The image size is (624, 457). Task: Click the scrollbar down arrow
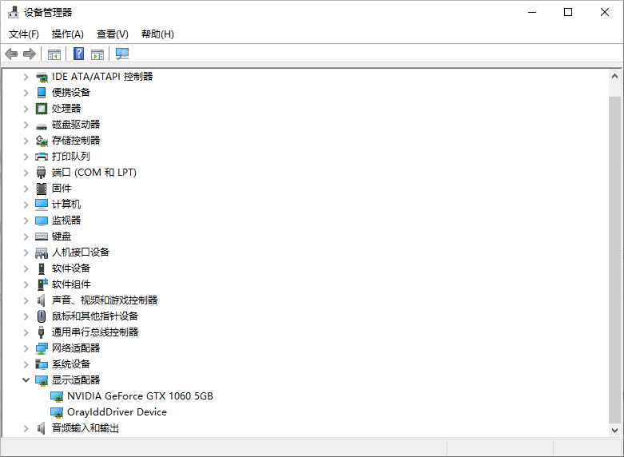coord(615,431)
